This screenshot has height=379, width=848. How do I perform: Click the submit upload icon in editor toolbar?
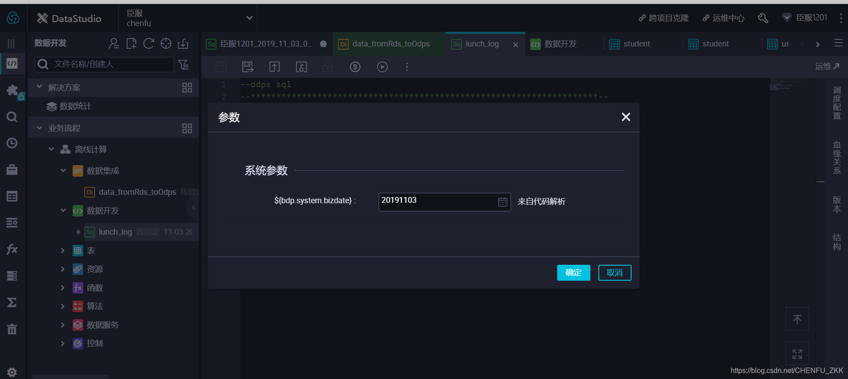click(x=274, y=67)
